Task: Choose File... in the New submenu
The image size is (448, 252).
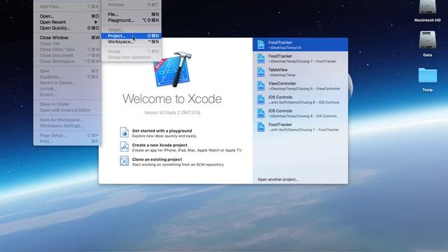Action: 132,14
